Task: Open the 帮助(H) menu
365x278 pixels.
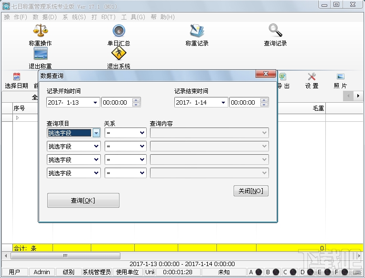Action: 162,17
